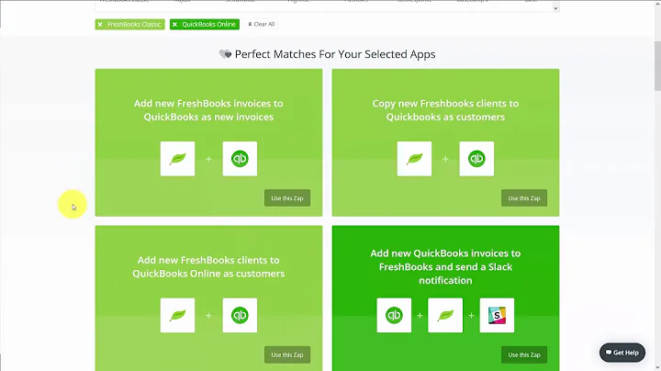Click QuickBooks icon in Copy clients card

[x=476, y=159]
